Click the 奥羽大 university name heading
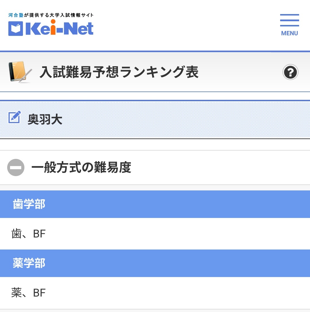 [x=45, y=119]
